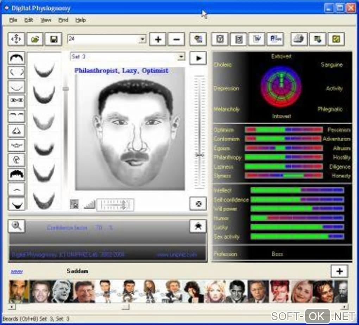Click the magnifying glass search button

pos(17,226)
